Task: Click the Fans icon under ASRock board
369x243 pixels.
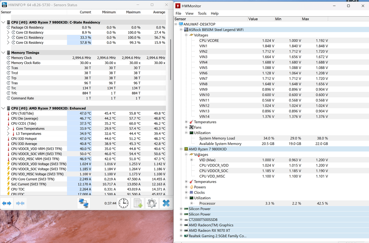Action: click(191, 127)
